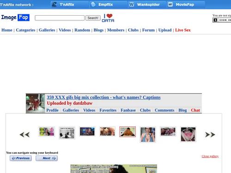
Task: Click the Search! button
Action: coord(93,18)
